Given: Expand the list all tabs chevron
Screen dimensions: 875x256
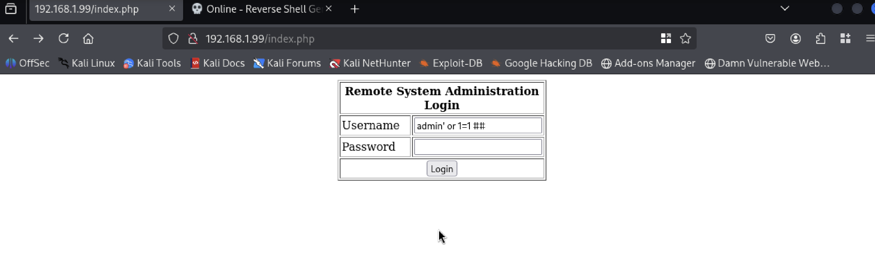Looking at the screenshot, I should point(785,8).
